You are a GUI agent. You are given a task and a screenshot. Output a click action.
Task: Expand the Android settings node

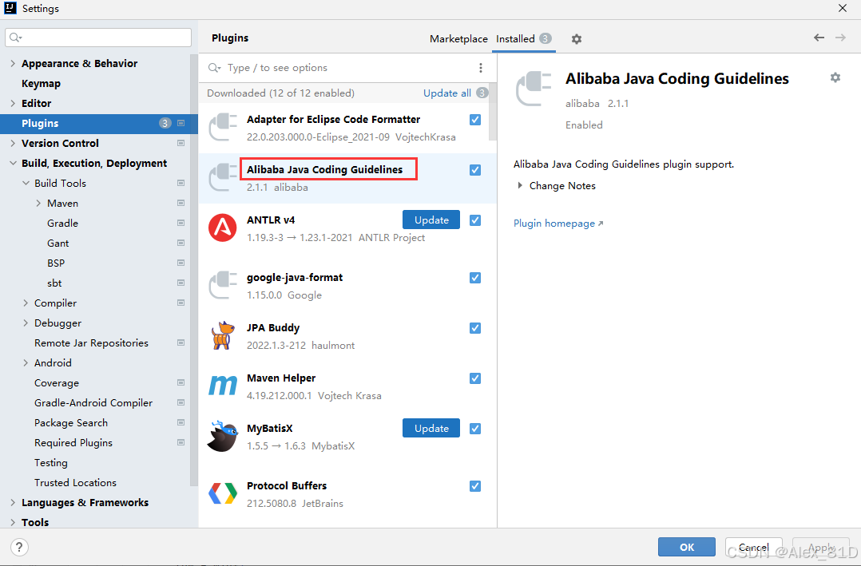26,363
